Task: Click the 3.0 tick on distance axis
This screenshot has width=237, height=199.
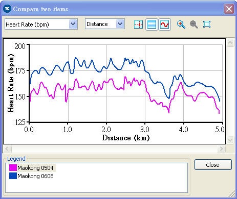Action: pyautogui.click(x=145, y=130)
